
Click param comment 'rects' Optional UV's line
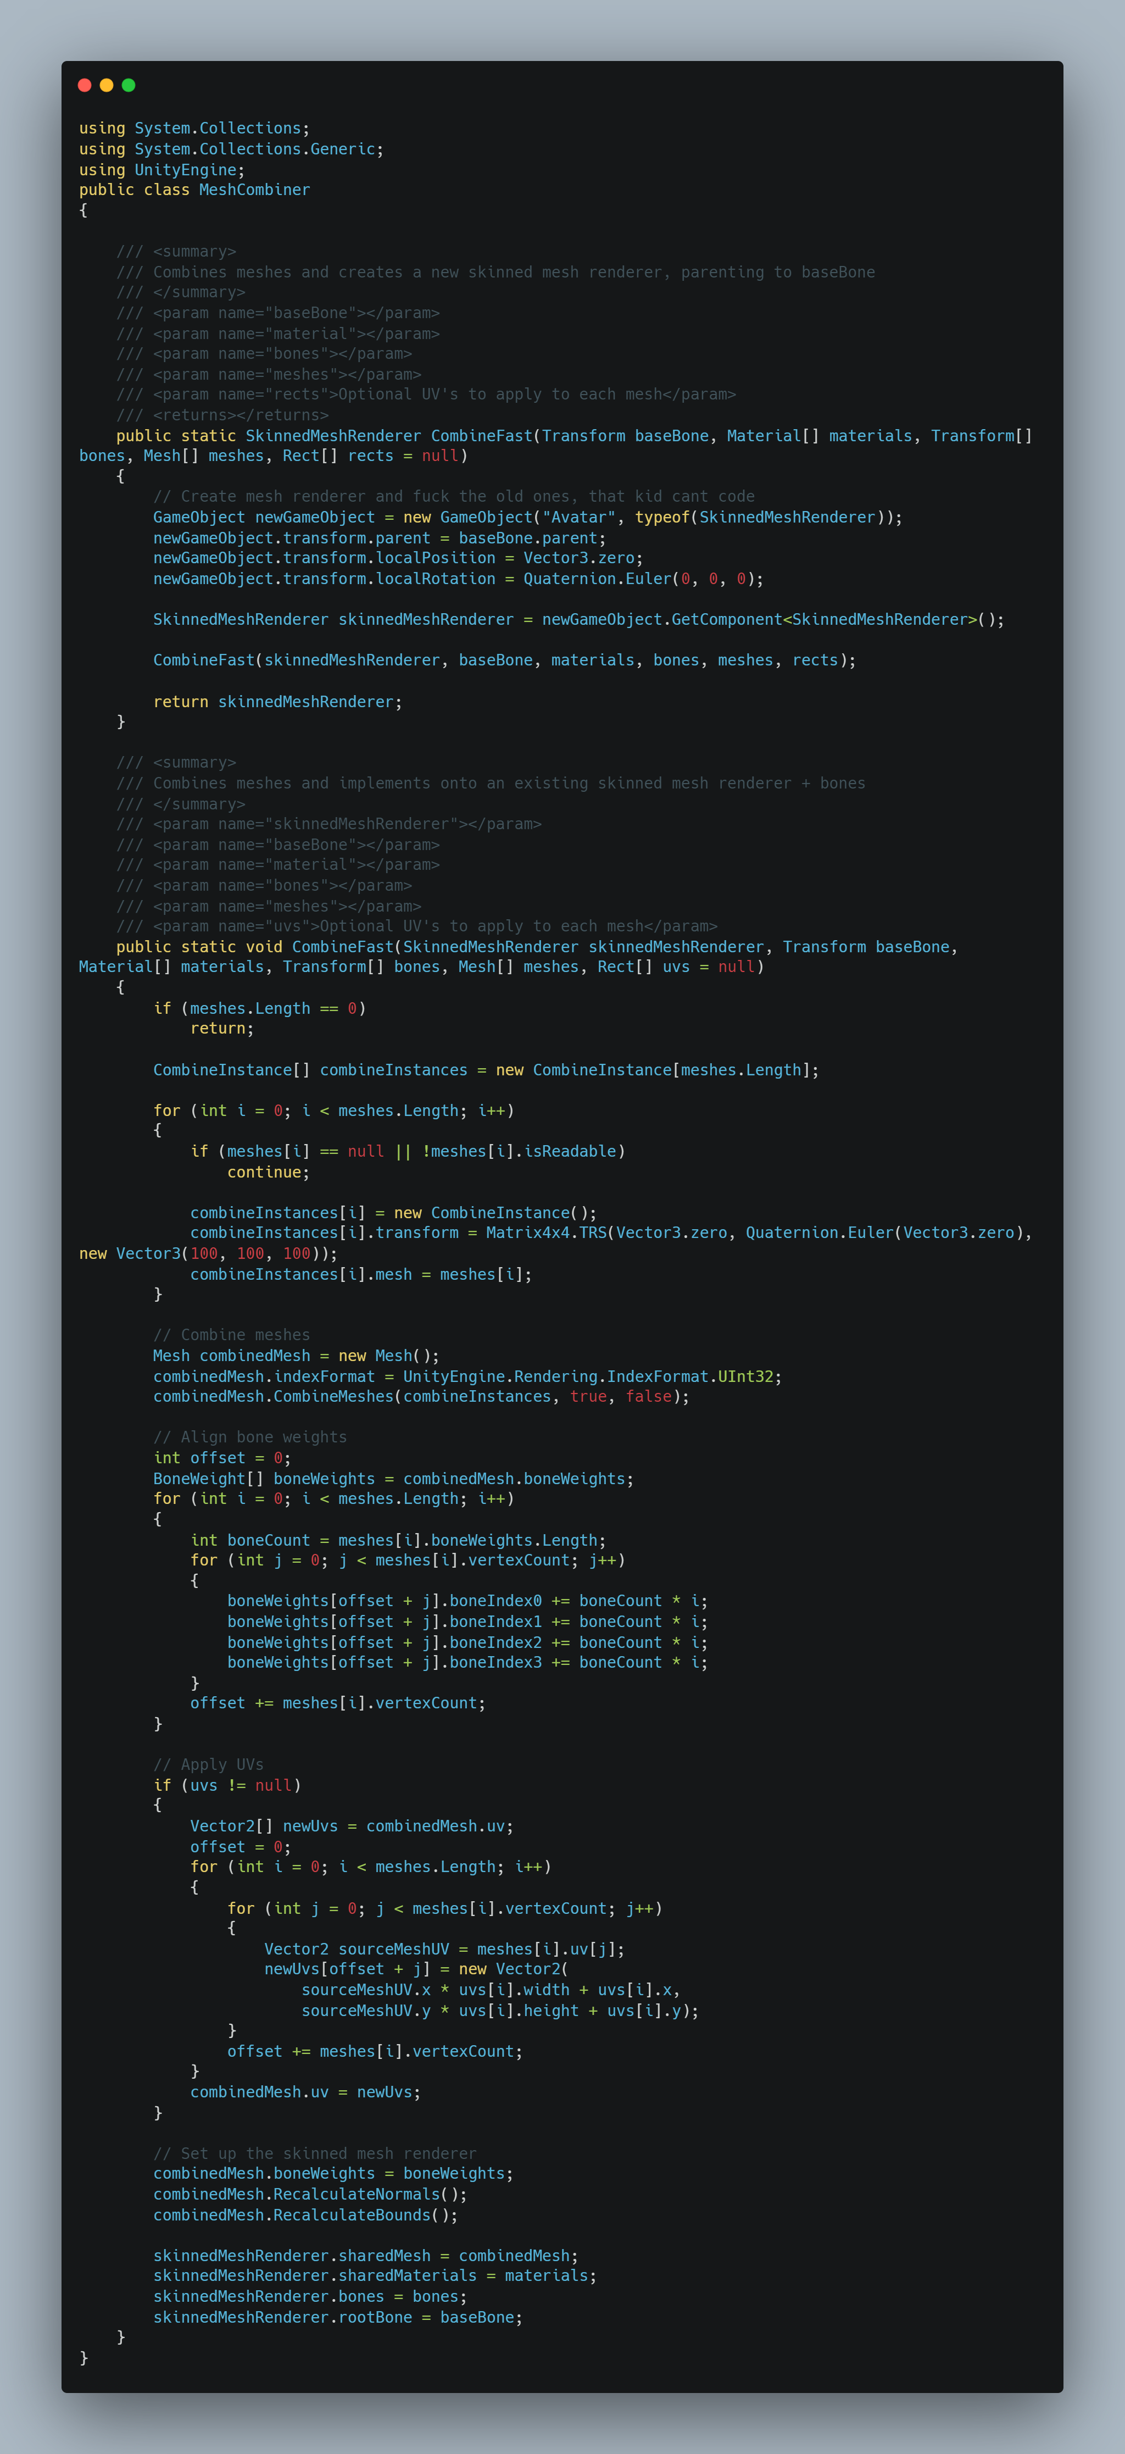click(x=426, y=395)
